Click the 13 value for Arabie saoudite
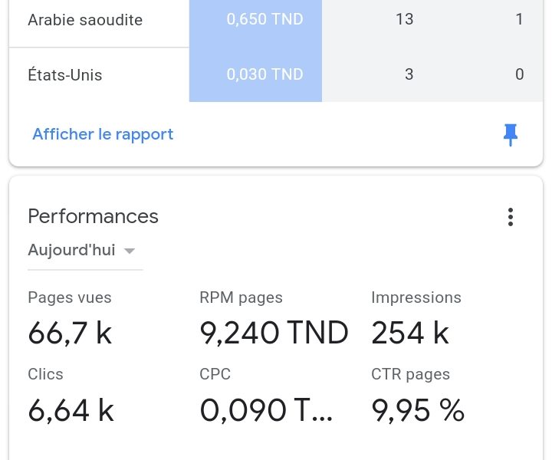552x460 pixels. 404,19
